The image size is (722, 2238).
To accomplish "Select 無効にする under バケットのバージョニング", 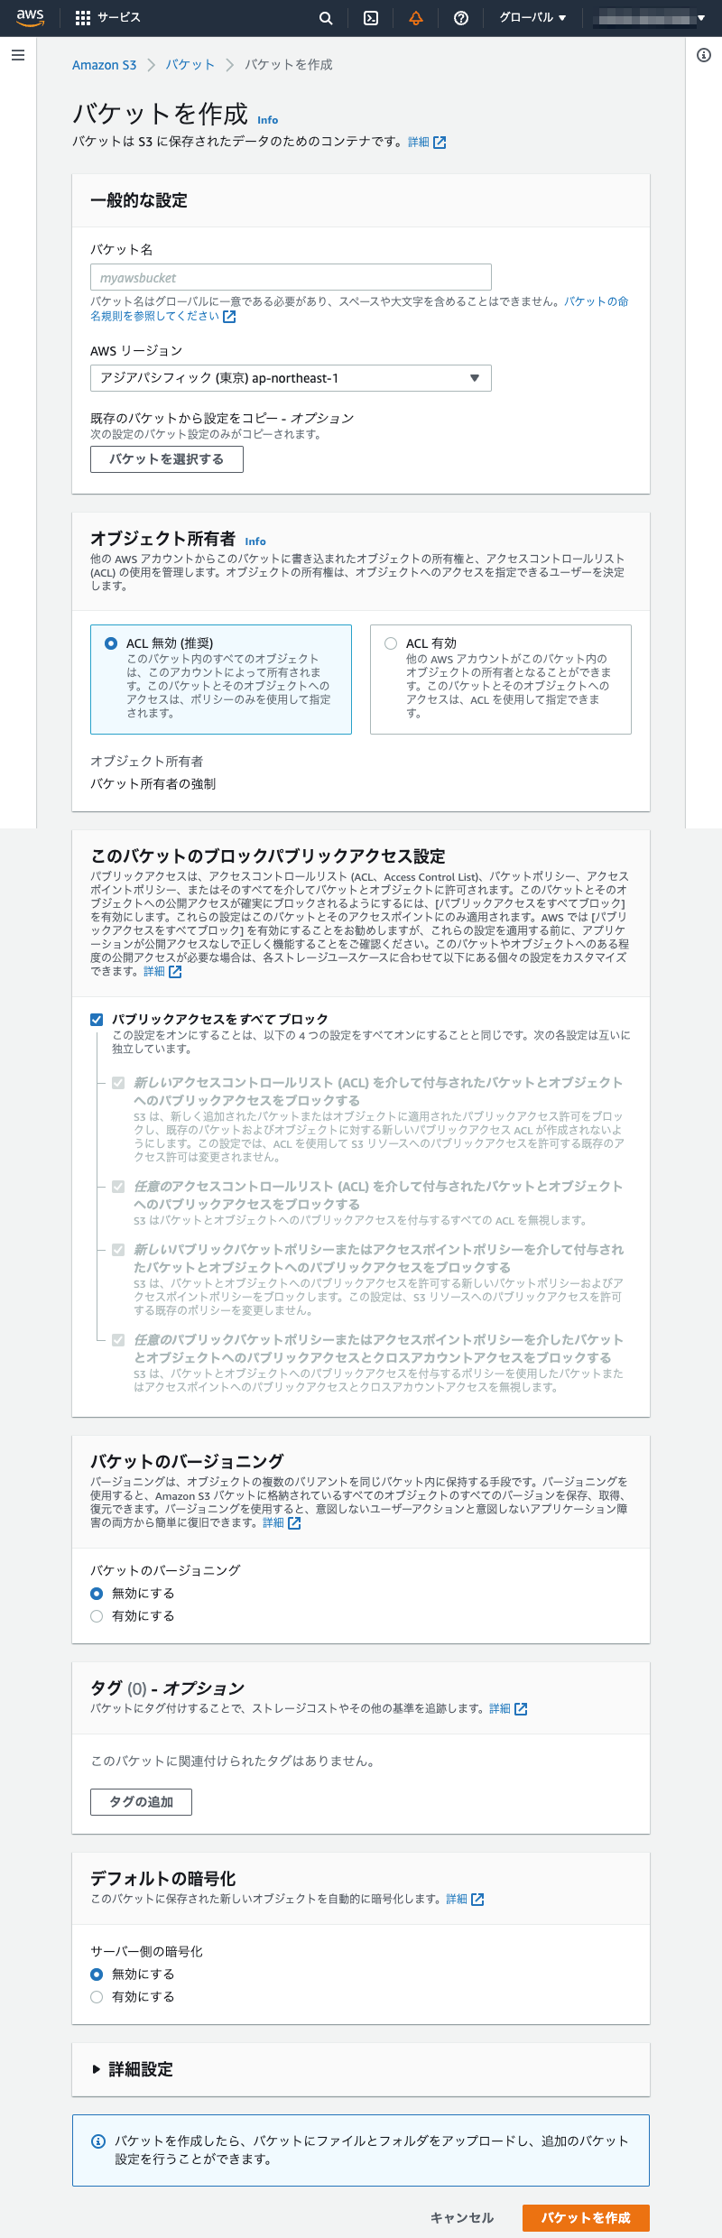I will (97, 1594).
